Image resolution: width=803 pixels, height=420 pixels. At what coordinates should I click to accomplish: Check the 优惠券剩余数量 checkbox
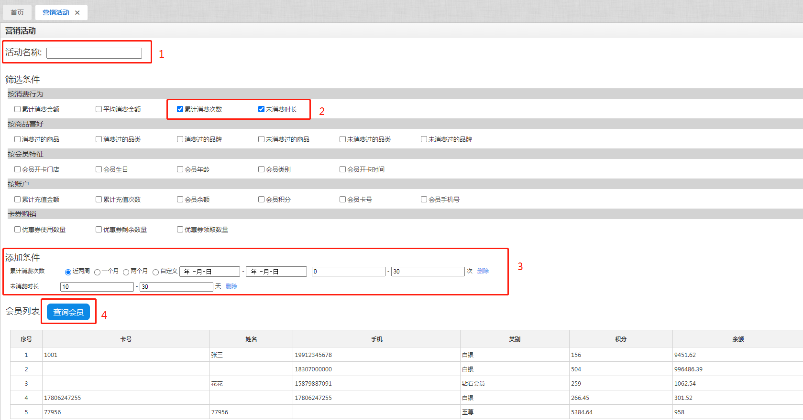click(x=99, y=230)
